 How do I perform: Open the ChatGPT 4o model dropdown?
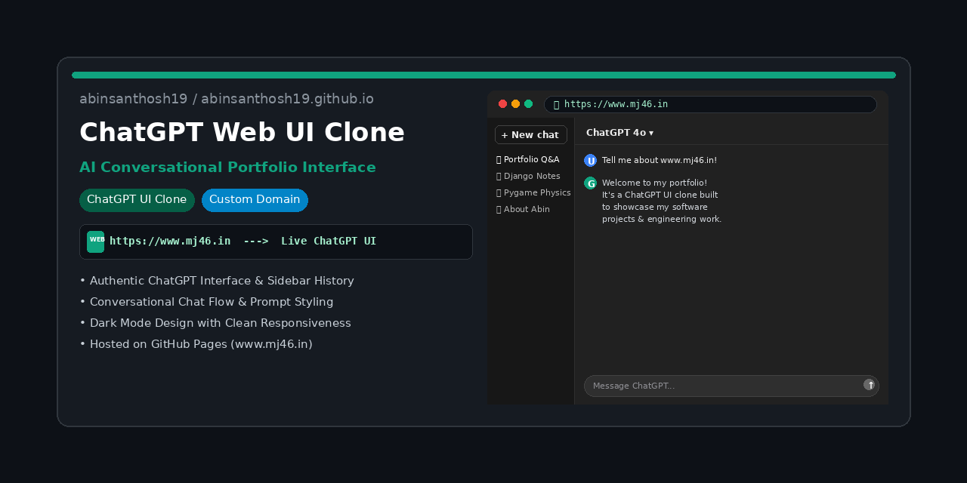coord(619,132)
